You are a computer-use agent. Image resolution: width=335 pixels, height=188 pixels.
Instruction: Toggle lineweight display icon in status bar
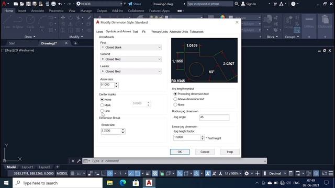148,173
